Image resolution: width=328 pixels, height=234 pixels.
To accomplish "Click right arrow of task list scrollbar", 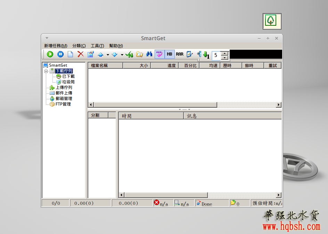I will (x=278, y=105).
